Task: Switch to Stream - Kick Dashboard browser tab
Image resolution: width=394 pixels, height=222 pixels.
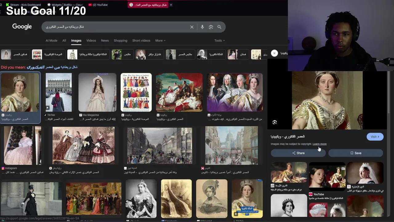Action: point(23,5)
